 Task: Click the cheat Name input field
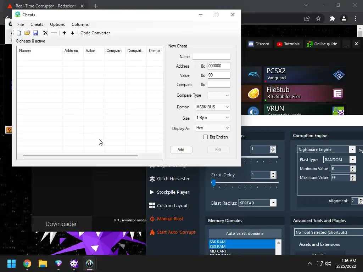coord(211,56)
